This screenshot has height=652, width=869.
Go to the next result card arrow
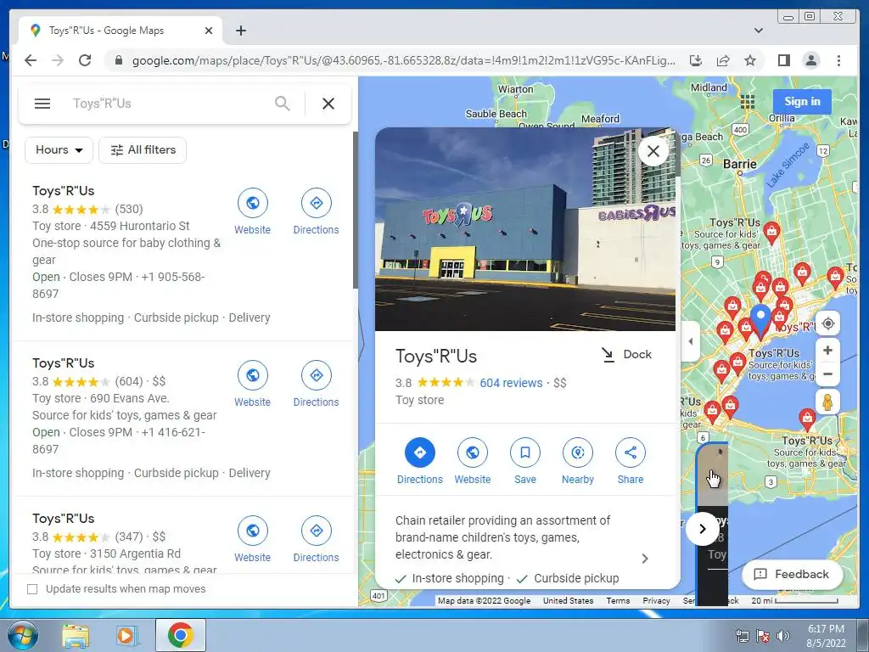click(x=702, y=529)
